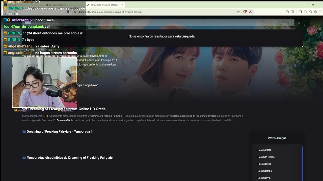
Task: Open a new tab with plus button
Action: [x=129, y=5]
